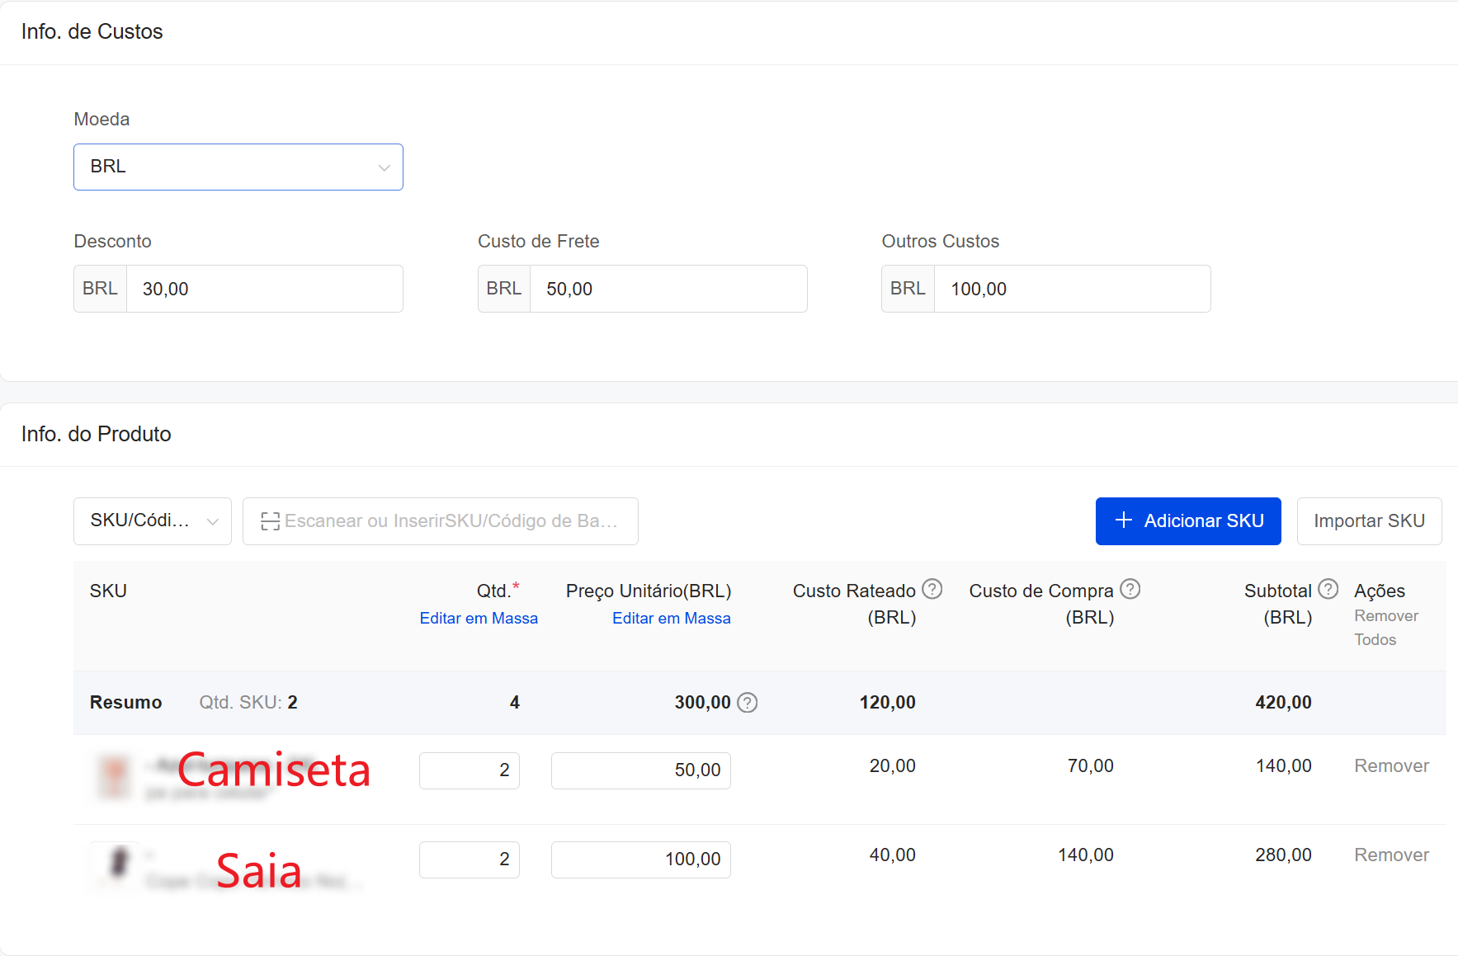Viewport: 1458px width, 956px height.
Task: Select the Camiseta subtotal 140,00 value
Action: coord(1283,766)
